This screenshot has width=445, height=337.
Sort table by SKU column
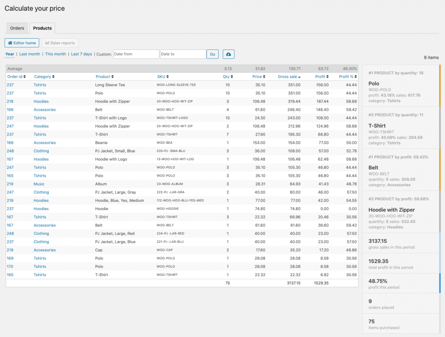click(161, 76)
